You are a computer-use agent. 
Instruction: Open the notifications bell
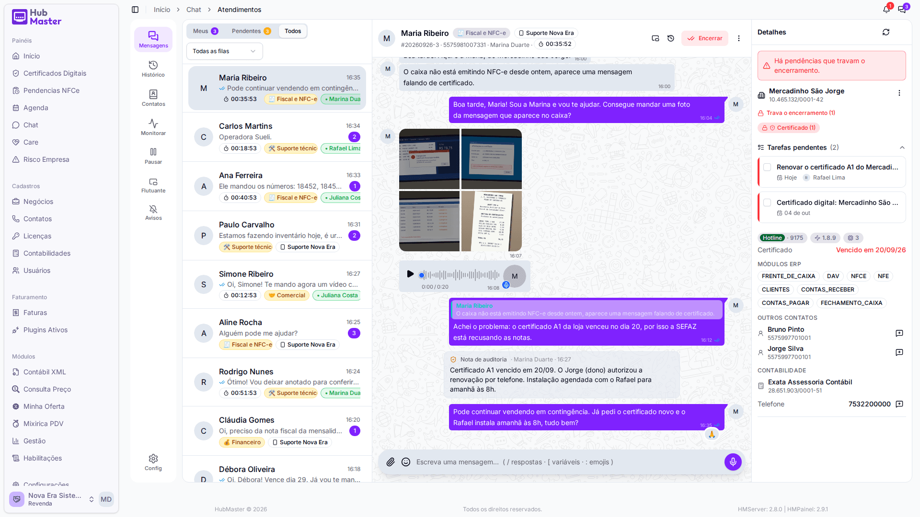pos(886,10)
